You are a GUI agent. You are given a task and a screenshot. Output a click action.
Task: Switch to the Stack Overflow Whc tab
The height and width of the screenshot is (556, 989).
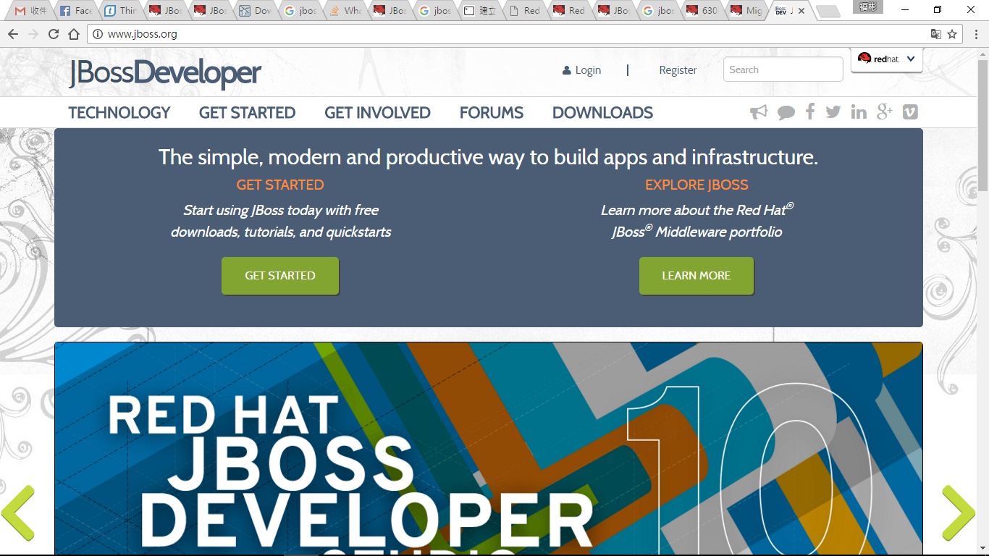pyautogui.click(x=345, y=11)
